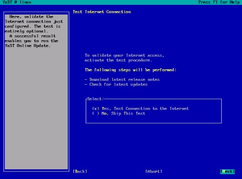Viewport: 242px width, 179px height.
Task: Select Yes, Test Connection to the Internet
Action: pos(140,108)
